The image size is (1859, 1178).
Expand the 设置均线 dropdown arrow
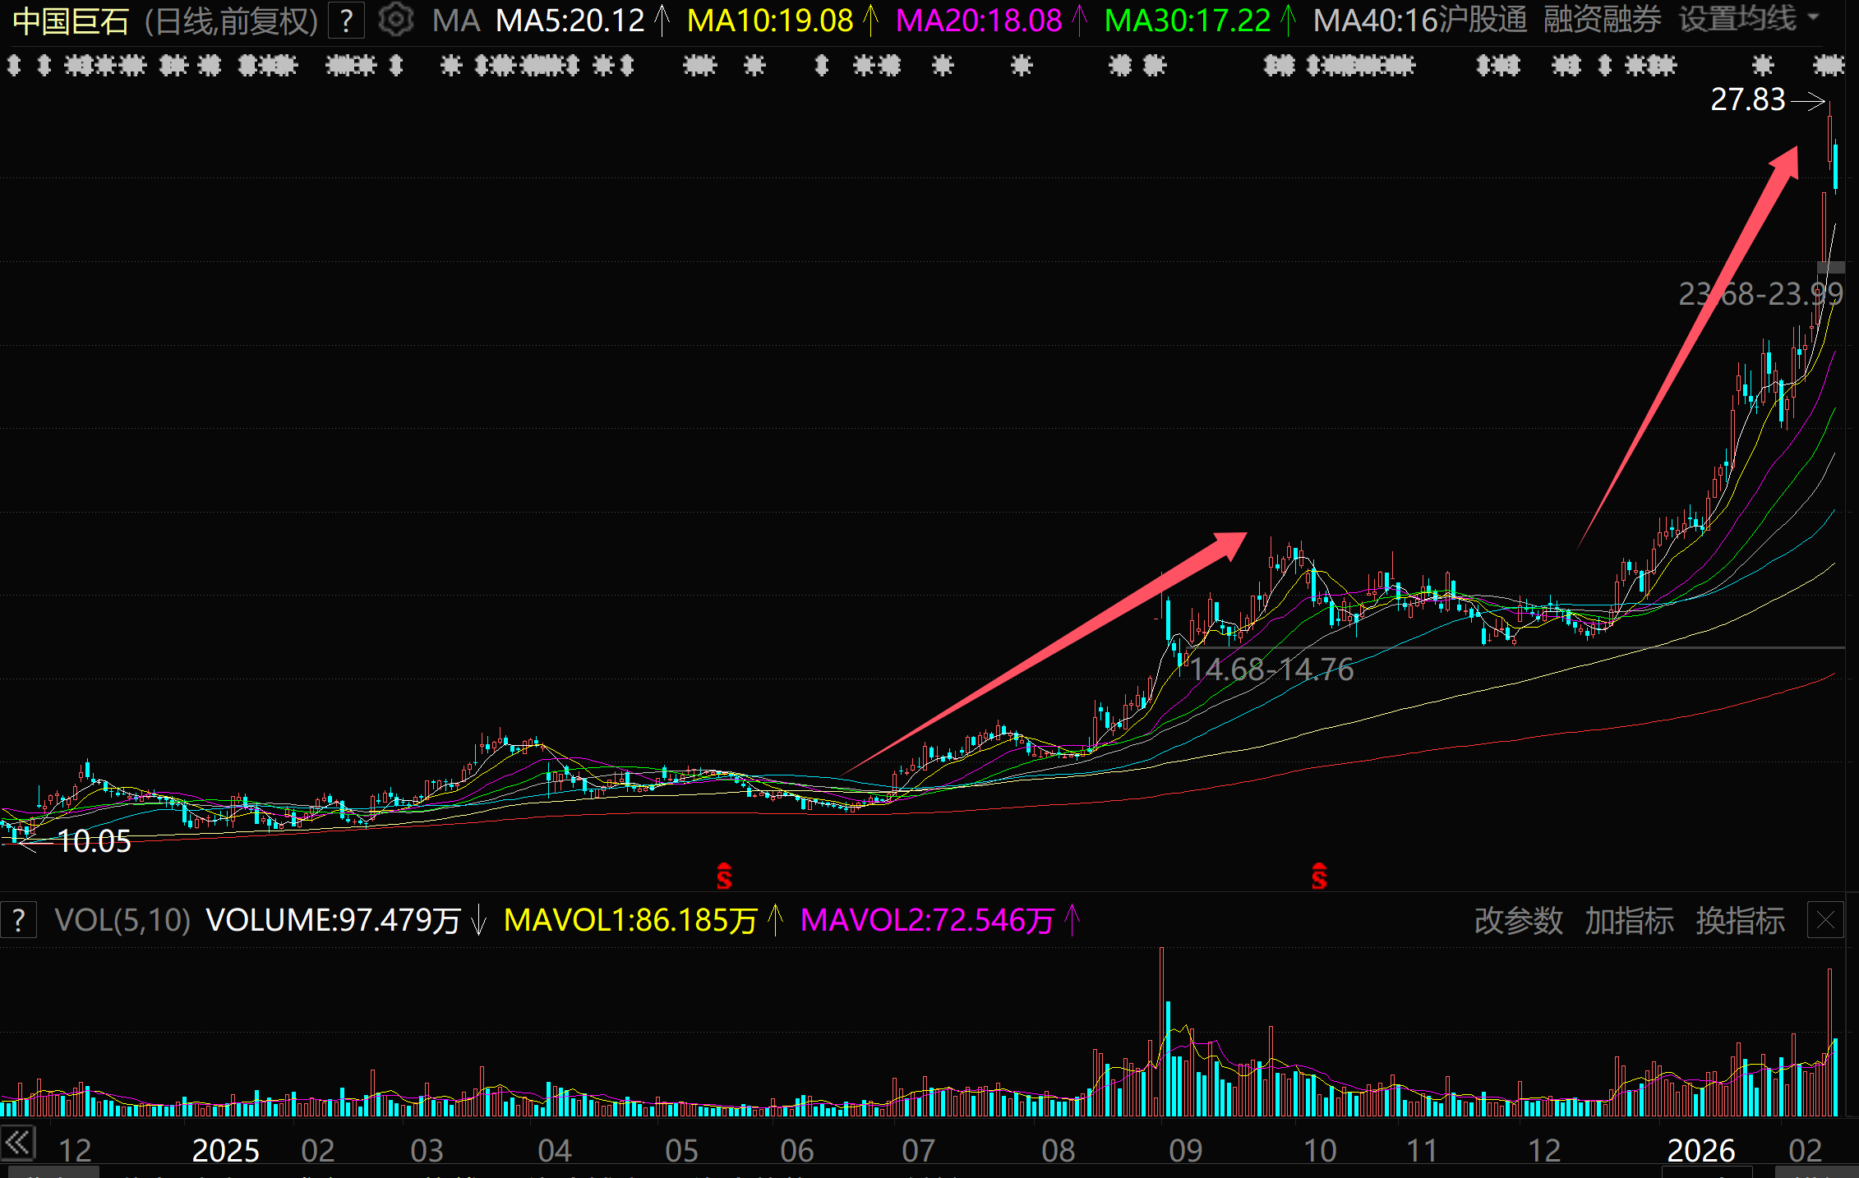click(x=1814, y=18)
